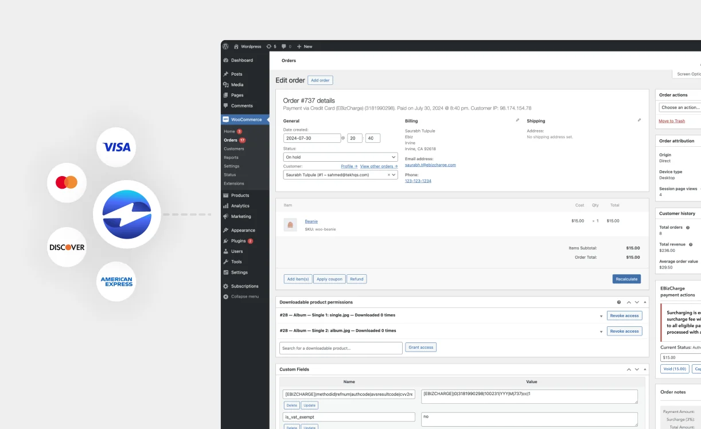This screenshot has width=701, height=429.
Task: Click the Apply coupon button
Action: [x=330, y=279]
